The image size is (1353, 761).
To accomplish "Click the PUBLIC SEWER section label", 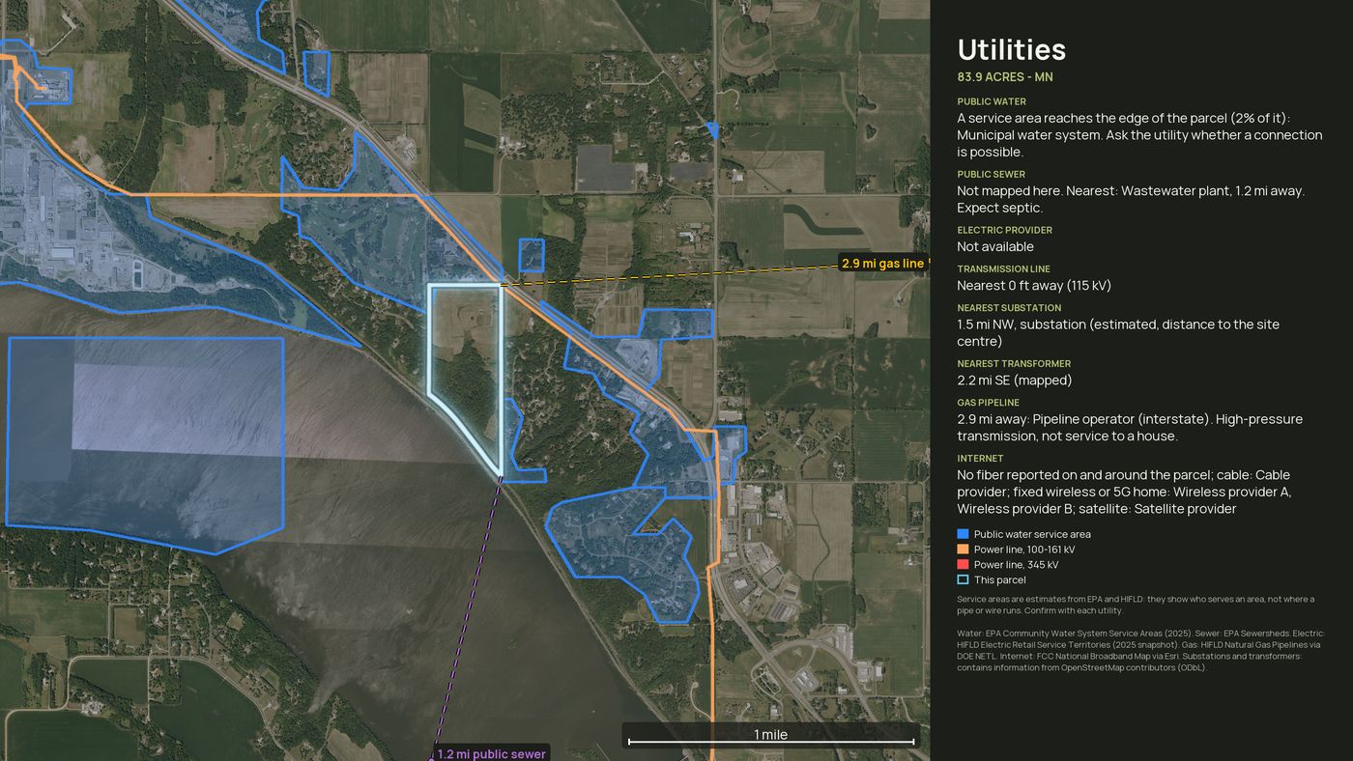I will pyautogui.click(x=992, y=175).
